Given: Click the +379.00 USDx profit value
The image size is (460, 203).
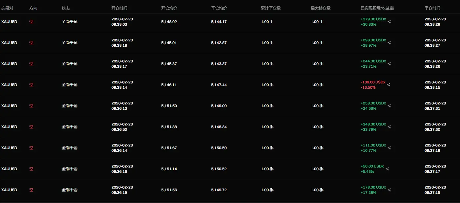Looking at the screenshot, I should click(x=373, y=19).
